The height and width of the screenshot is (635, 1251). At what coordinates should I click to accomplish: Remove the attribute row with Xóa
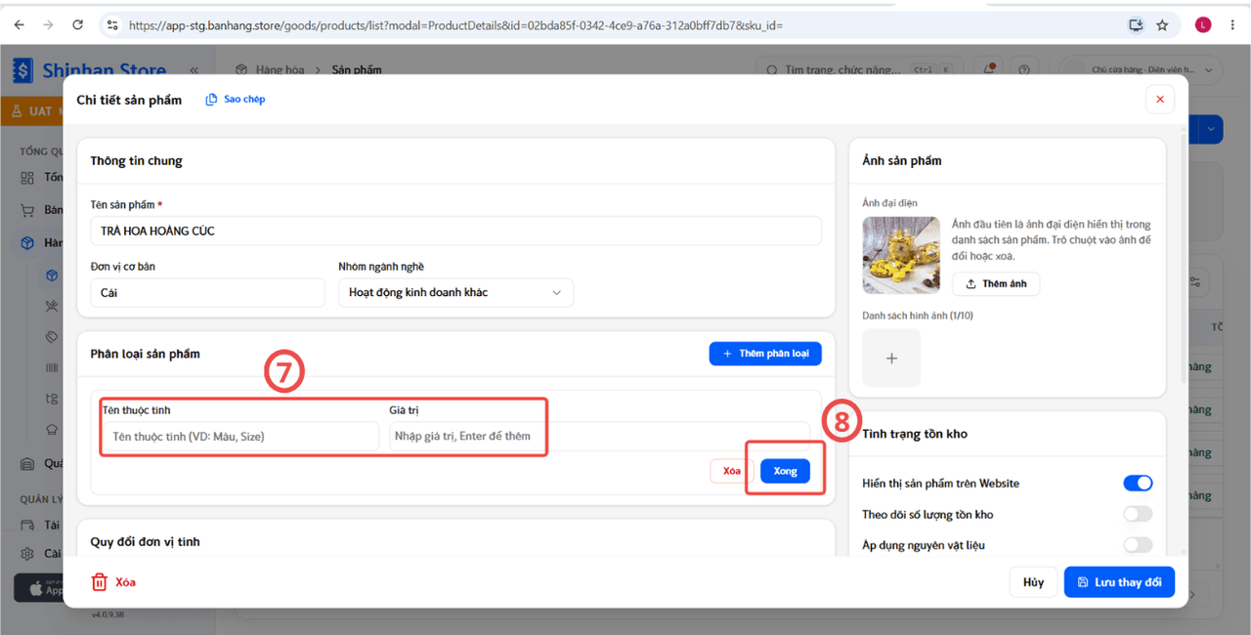pyautogui.click(x=732, y=471)
